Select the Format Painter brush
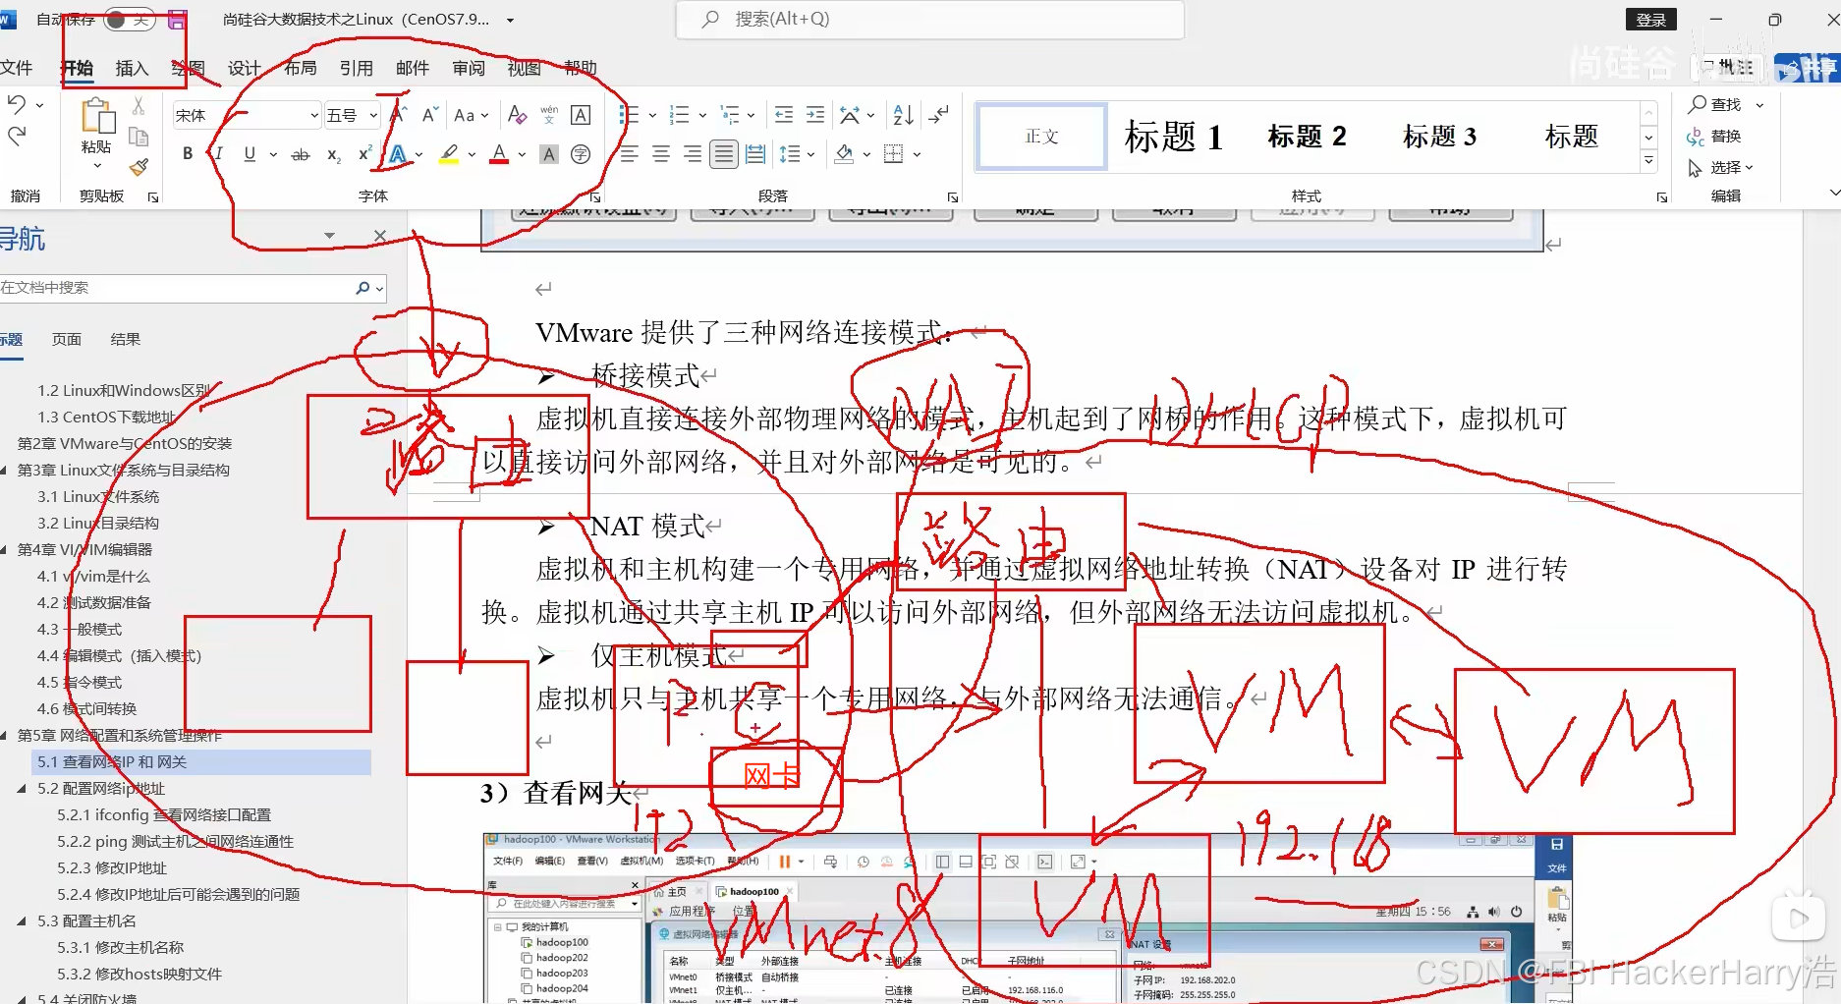Image resolution: width=1841 pixels, height=1004 pixels. click(x=139, y=167)
